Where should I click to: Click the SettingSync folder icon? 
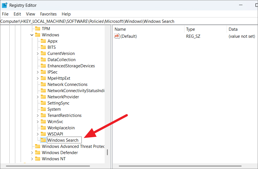point(43,103)
